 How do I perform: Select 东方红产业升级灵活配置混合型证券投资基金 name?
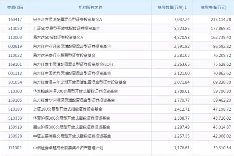pyautogui.click(x=72, y=46)
